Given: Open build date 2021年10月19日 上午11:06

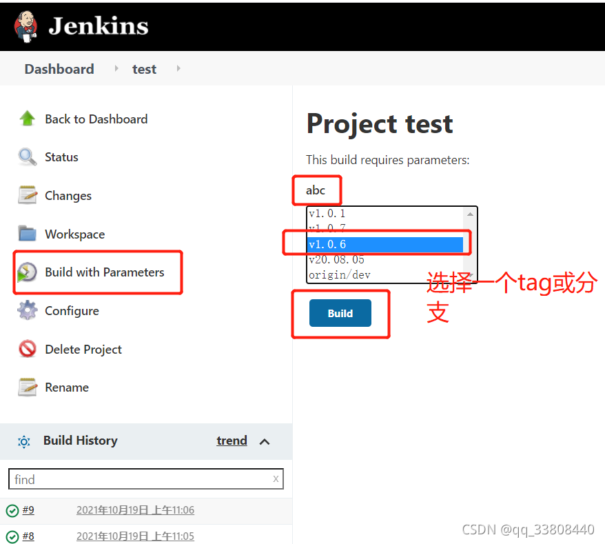Looking at the screenshot, I should [136, 510].
